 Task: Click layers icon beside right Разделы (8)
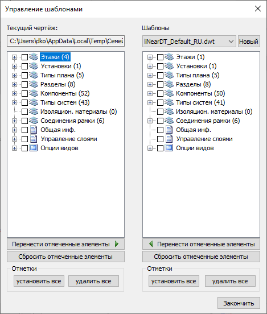pyautogui.click(x=169, y=84)
